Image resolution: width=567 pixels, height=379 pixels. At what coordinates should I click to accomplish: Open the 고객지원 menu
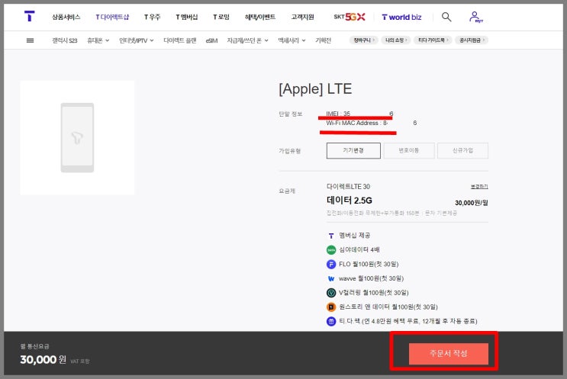point(303,17)
